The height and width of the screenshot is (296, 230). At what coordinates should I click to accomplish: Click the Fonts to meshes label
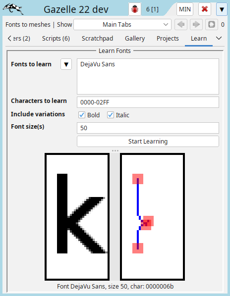point(28,25)
